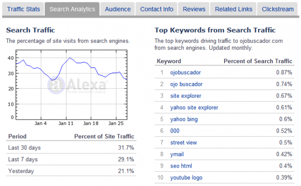Image resolution: width=301 pixels, height=186 pixels.
Task: Follow the 'yahoo site explorer' link
Action: click(194, 108)
